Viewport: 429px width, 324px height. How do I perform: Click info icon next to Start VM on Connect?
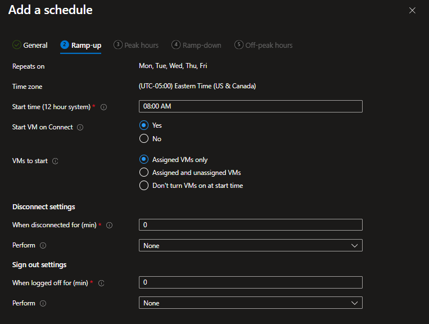(x=80, y=128)
